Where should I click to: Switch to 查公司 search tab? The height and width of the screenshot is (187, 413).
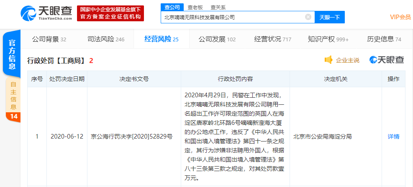tap(172, 7)
